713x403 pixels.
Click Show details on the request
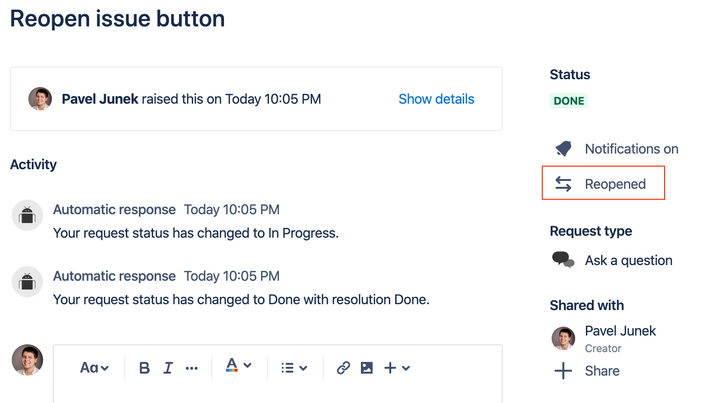pyautogui.click(x=436, y=99)
